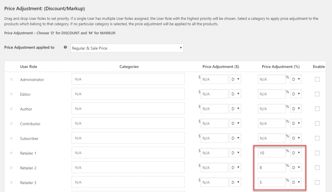Click the reorder handle for Contributor role
This screenshot has height=192, width=332.
point(11,123)
